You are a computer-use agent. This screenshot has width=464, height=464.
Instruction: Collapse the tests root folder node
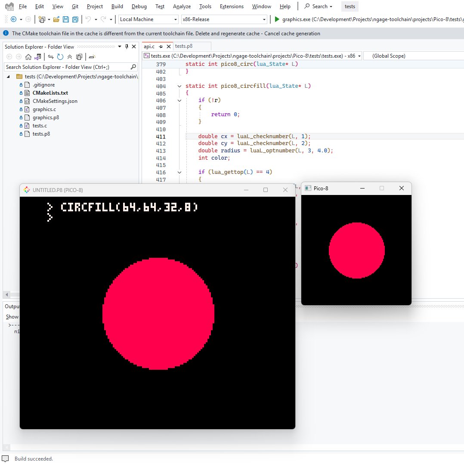[8, 77]
